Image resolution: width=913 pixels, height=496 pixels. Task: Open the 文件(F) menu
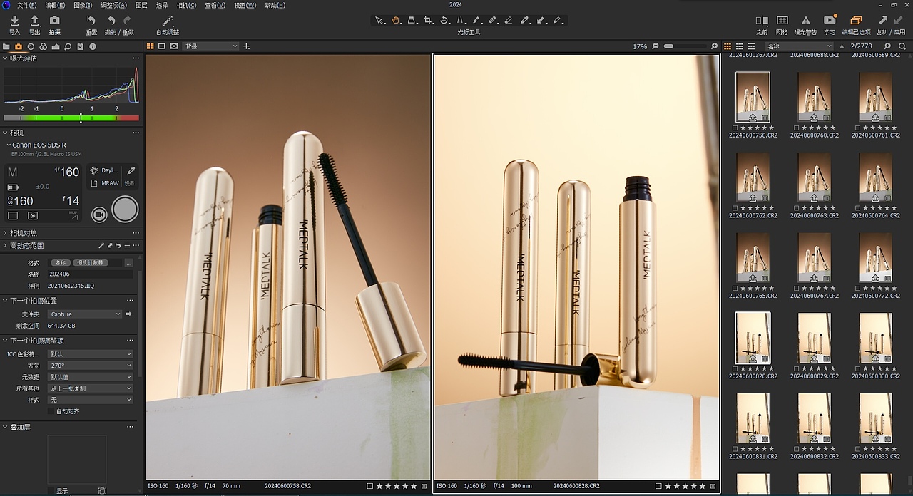(26, 5)
